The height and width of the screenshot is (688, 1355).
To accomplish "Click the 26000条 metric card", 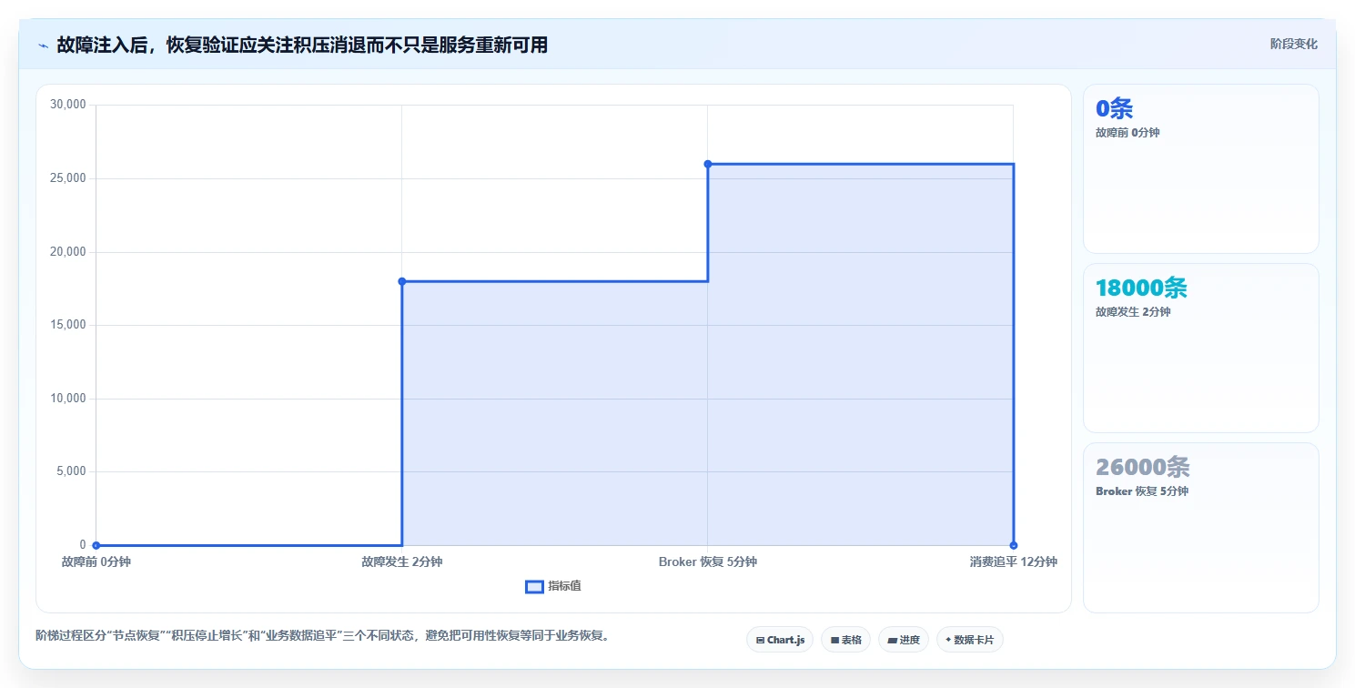I will coord(1200,527).
